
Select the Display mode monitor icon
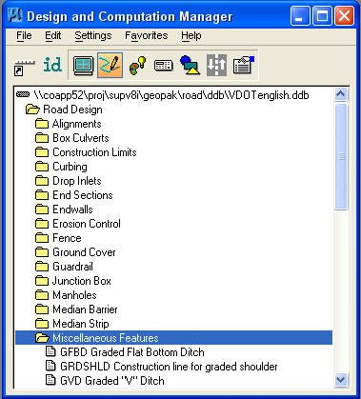(83, 66)
